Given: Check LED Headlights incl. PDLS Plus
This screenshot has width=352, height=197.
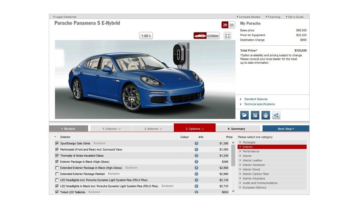Looking at the screenshot, I should point(57,180).
